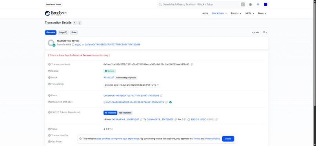
Task: Expand the NFTs menu
Action: pos(250,13)
